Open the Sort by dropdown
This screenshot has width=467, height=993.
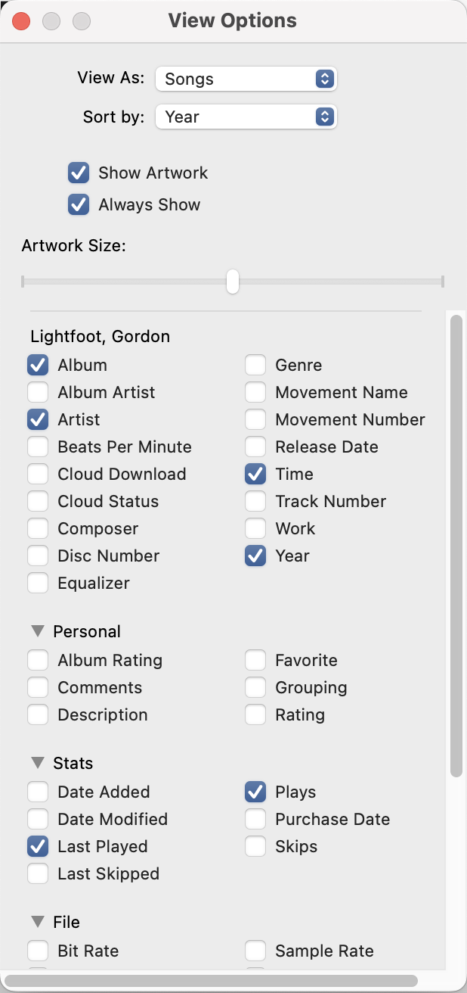click(246, 117)
